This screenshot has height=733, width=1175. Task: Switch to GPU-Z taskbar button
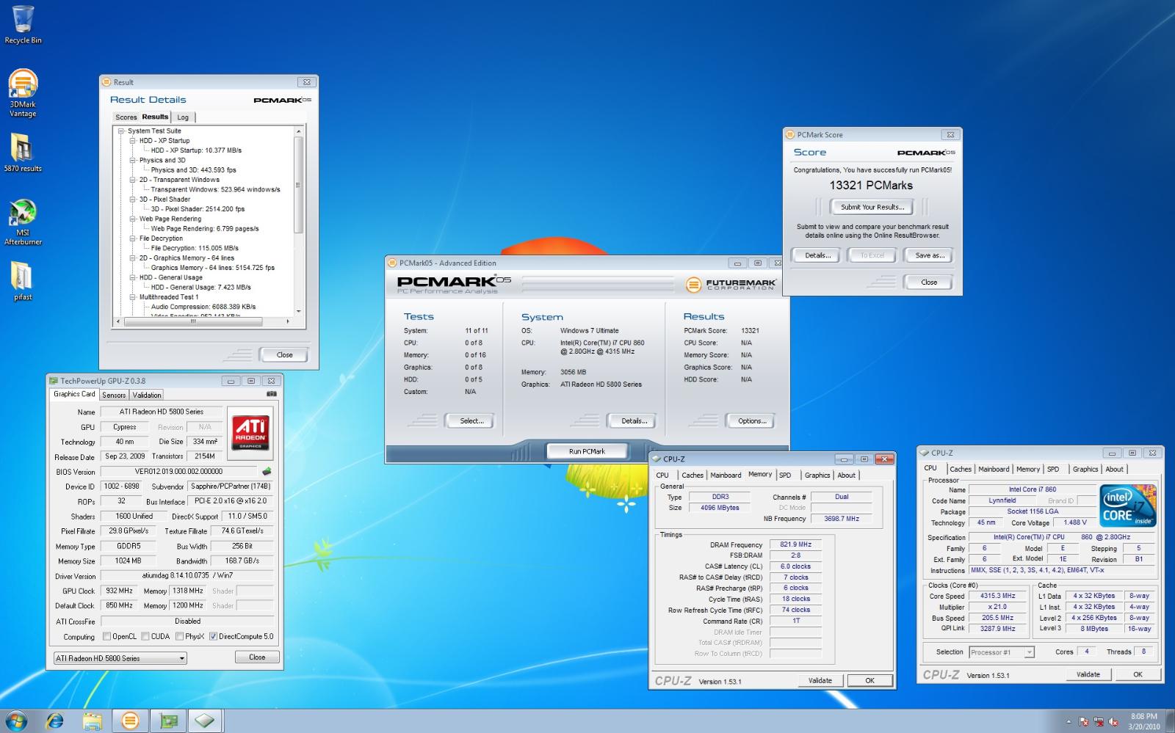[168, 721]
